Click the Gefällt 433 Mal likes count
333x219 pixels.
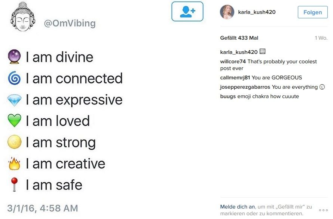pyautogui.click(x=239, y=38)
